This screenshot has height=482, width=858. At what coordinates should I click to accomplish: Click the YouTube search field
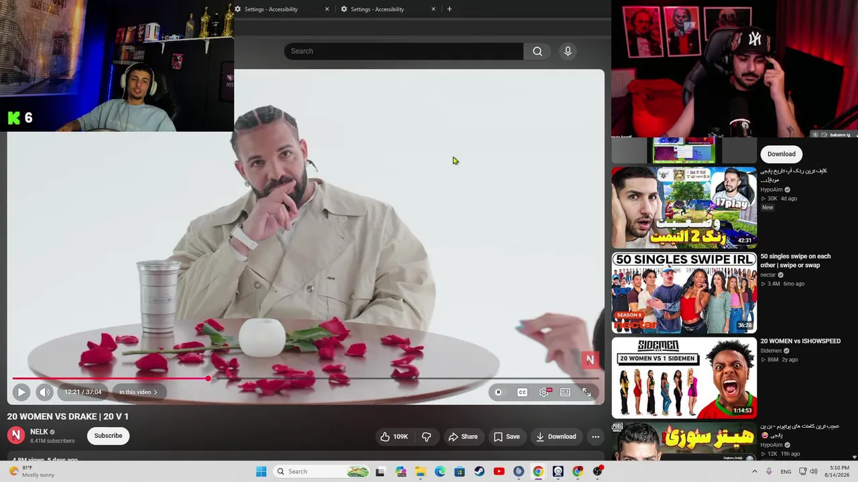coord(404,51)
